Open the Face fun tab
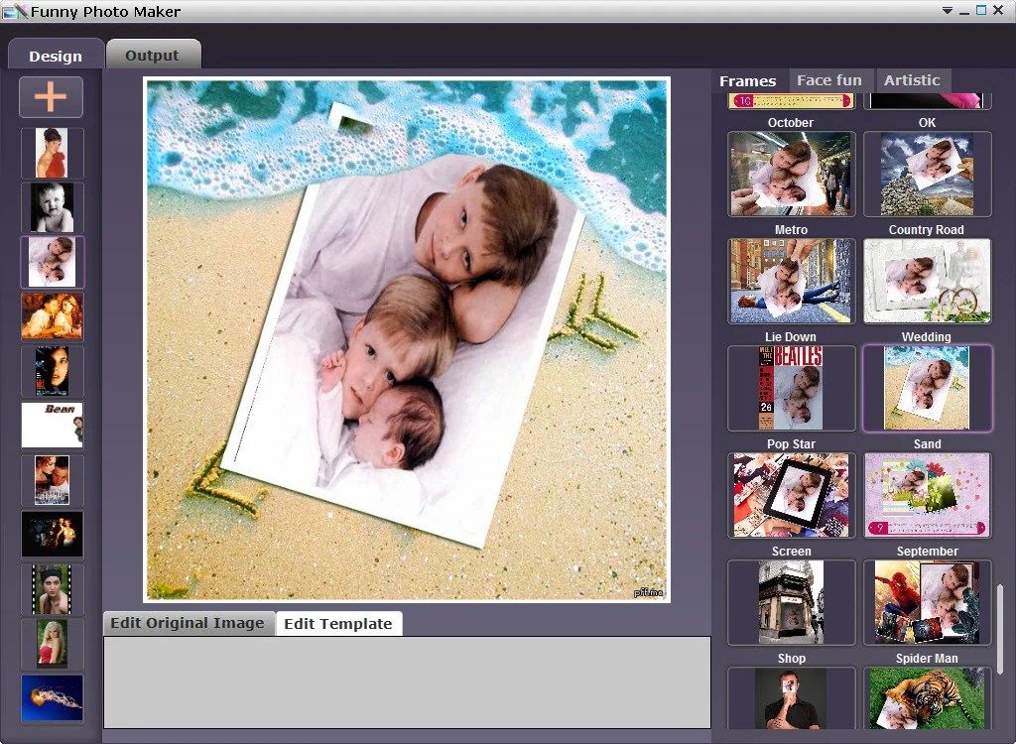The image size is (1016, 744). tap(830, 80)
